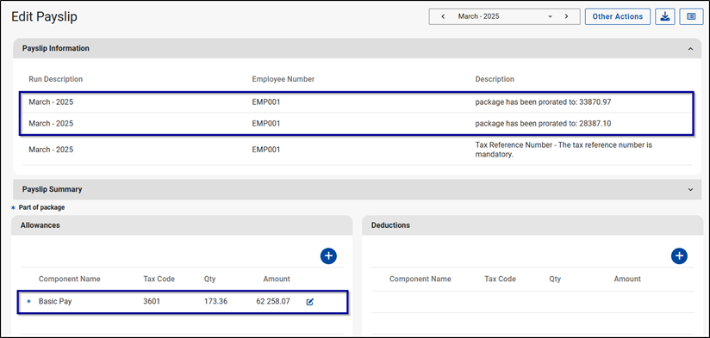
Task: Click the Allowances panel heading
Action: click(40, 225)
